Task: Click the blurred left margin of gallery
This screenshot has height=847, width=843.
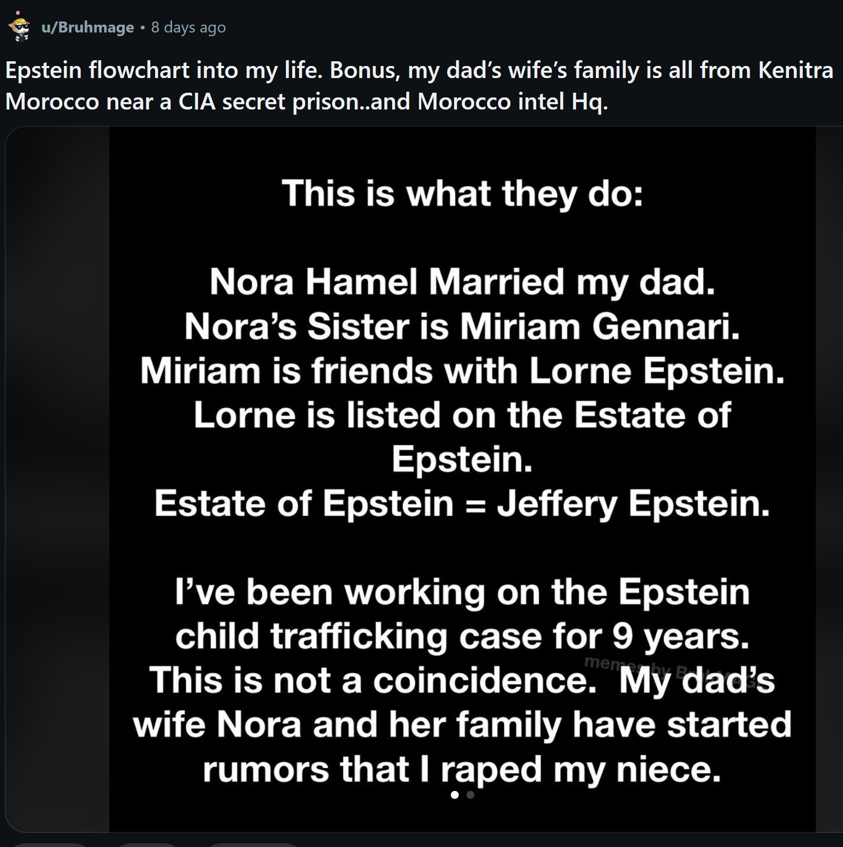Action: tap(58, 479)
